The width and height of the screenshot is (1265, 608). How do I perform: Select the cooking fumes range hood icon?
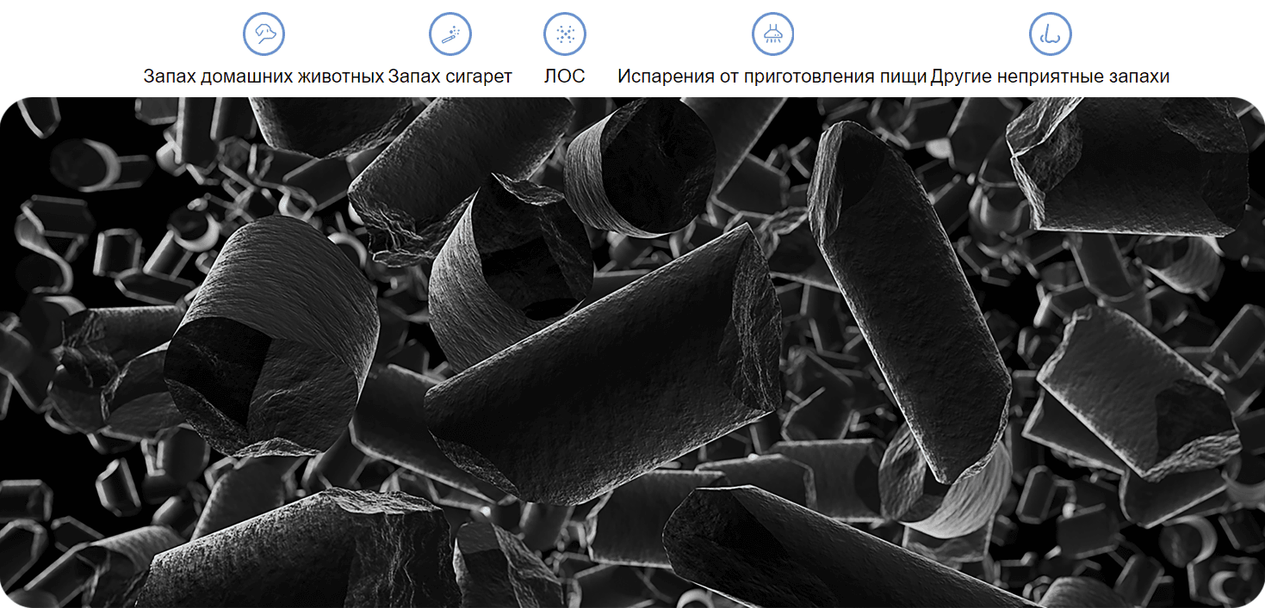pos(772,34)
